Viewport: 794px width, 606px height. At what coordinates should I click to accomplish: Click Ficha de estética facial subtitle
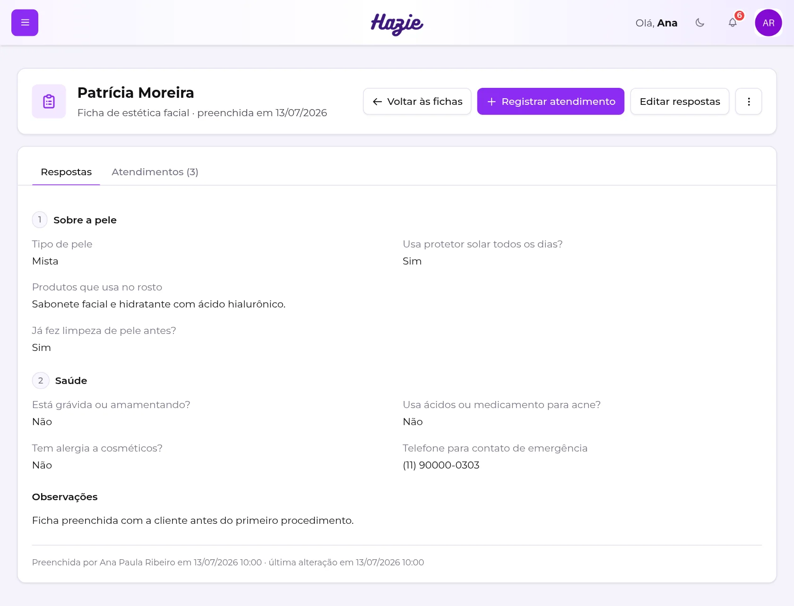click(202, 113)
